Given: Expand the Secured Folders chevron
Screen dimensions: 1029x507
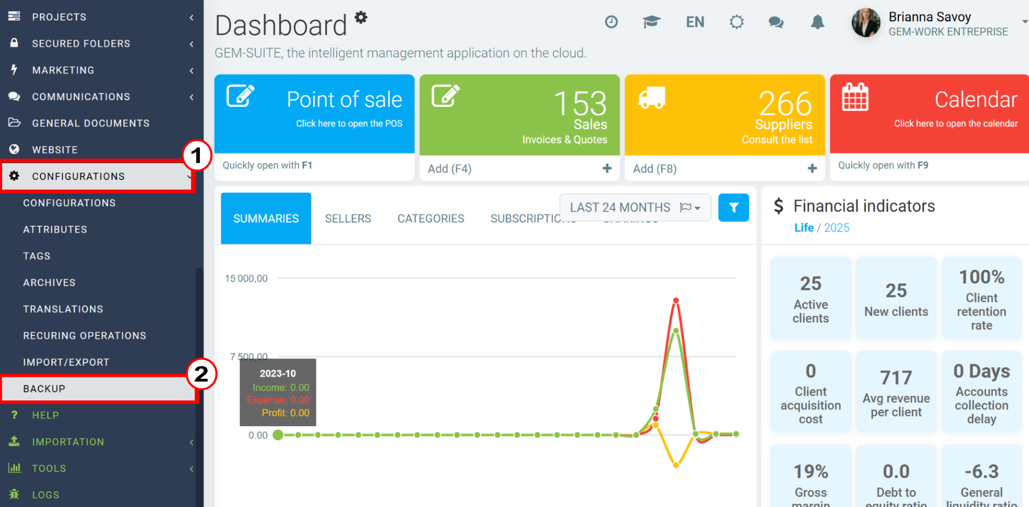Looking at the screenshot, I should click(191, 44).
